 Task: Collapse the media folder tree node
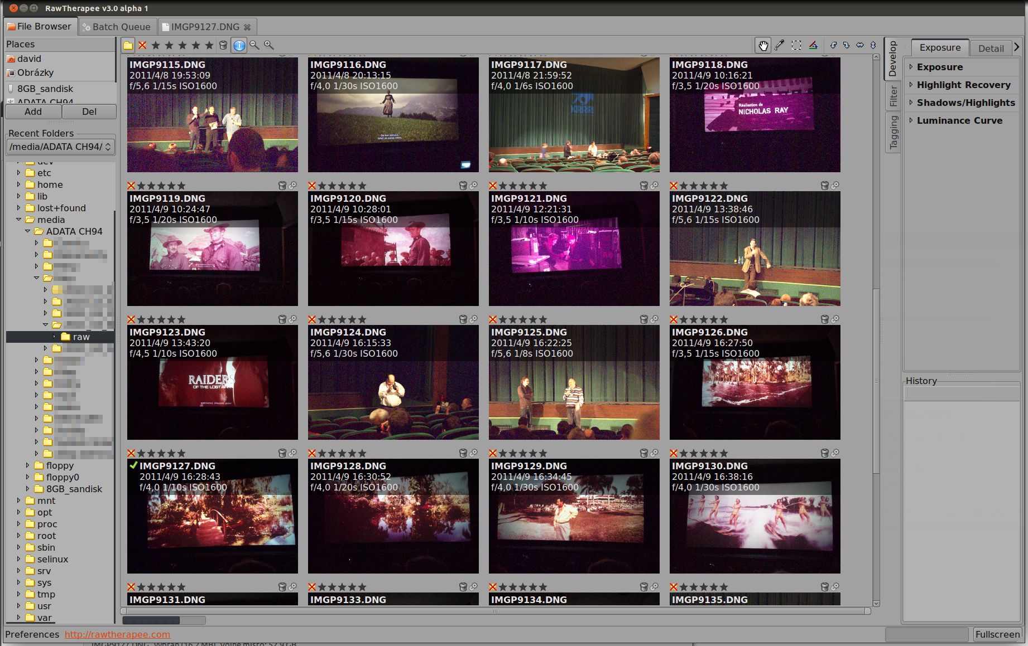click(x=19, y=220)
